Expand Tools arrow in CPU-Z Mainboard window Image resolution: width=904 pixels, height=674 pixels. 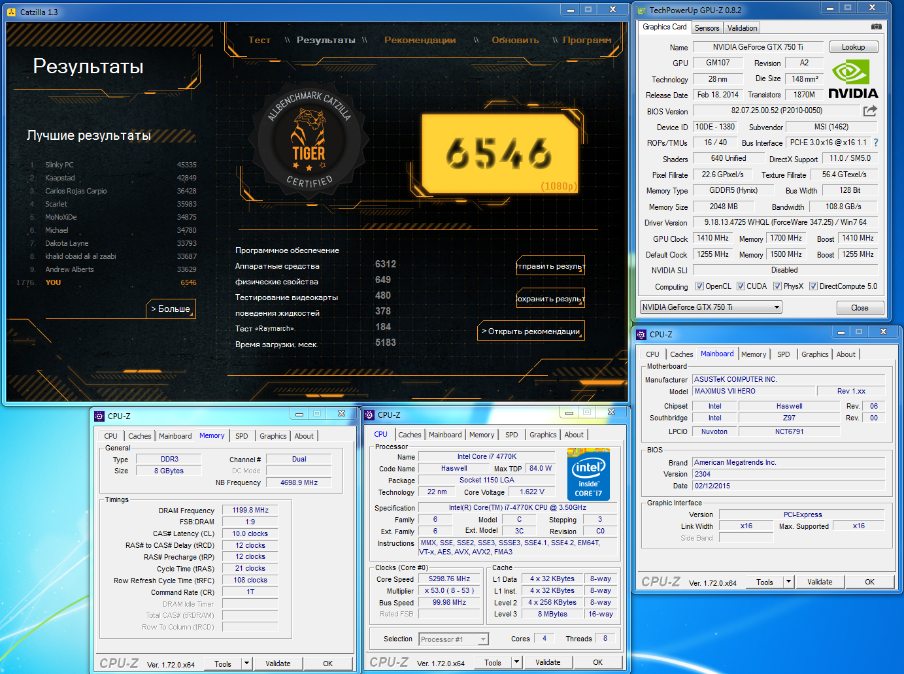[x=788, y=581]
